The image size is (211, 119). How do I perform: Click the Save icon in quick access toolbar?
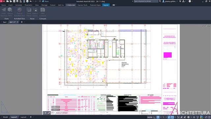point(14,1)
